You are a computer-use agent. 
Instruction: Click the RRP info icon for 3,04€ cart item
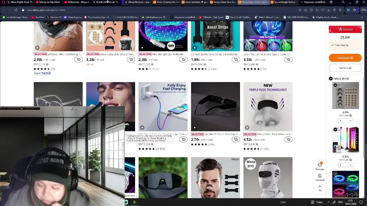point(350,116)
